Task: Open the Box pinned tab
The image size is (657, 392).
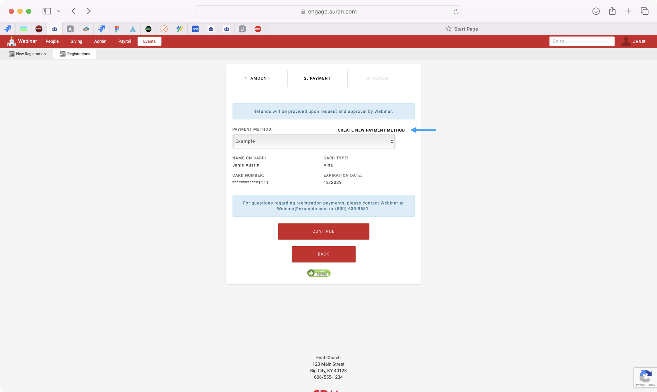Action: click(195, 29)
